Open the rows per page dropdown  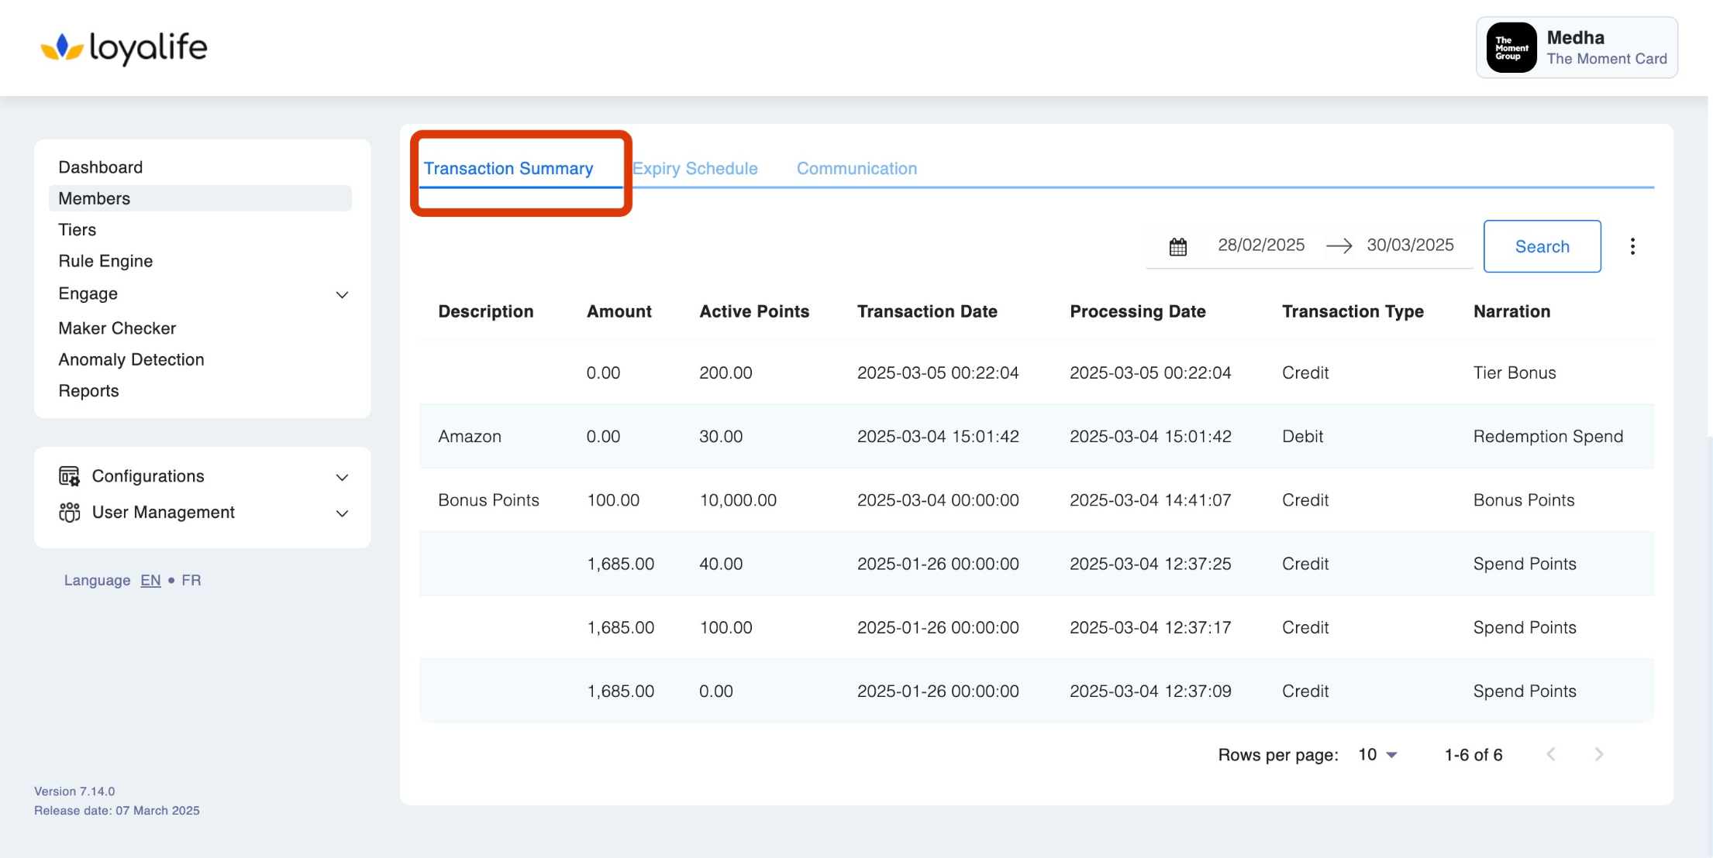1377,754
